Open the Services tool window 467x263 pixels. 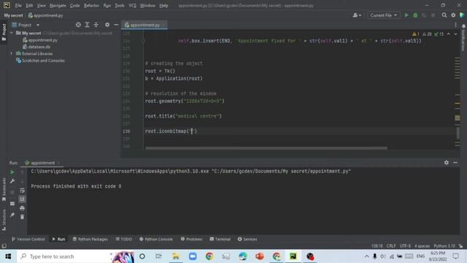[247, 239]
